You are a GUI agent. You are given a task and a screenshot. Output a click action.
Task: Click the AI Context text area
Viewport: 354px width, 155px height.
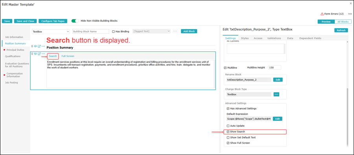[256, 49]
